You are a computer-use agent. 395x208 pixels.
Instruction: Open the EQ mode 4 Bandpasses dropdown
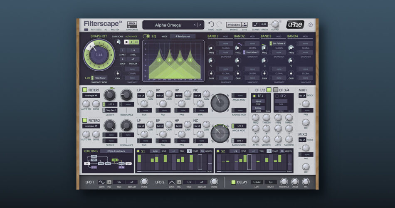[x=183, y=37]
